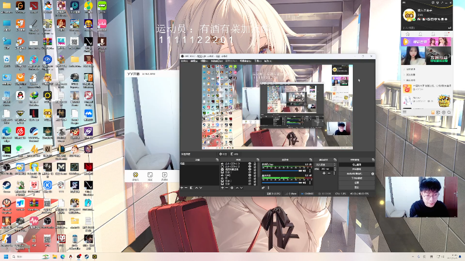Click the yellow circular icon in YY开播 window

(x=135, y=175)
